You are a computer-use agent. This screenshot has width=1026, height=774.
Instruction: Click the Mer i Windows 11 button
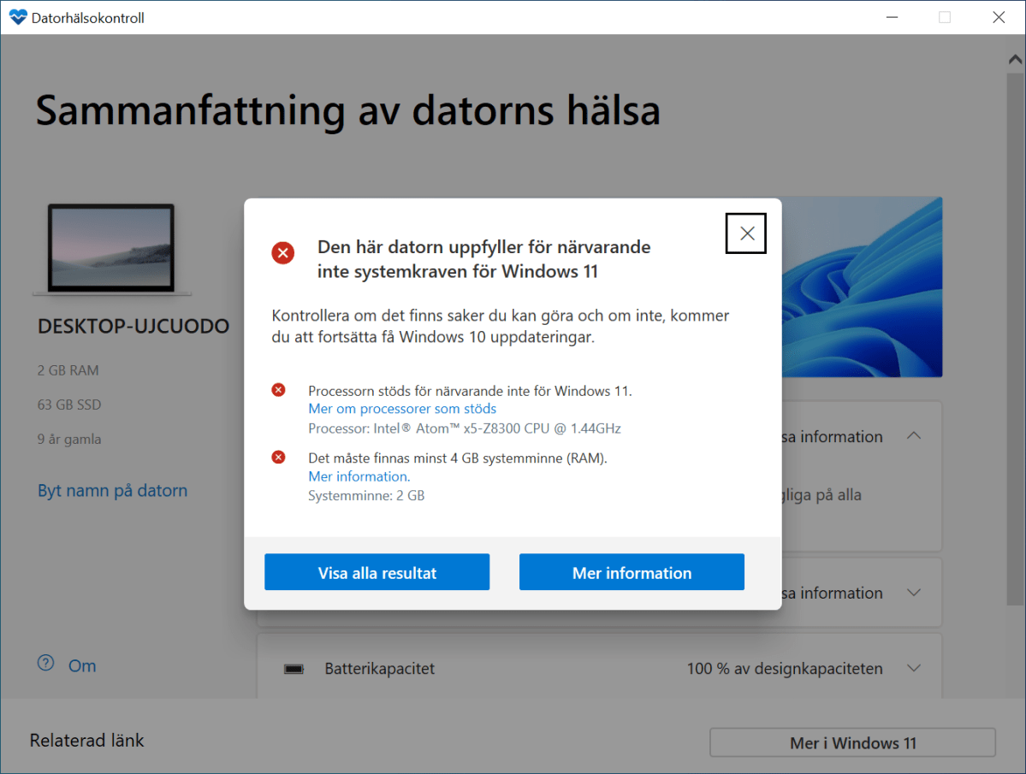(x=851, y=742)
